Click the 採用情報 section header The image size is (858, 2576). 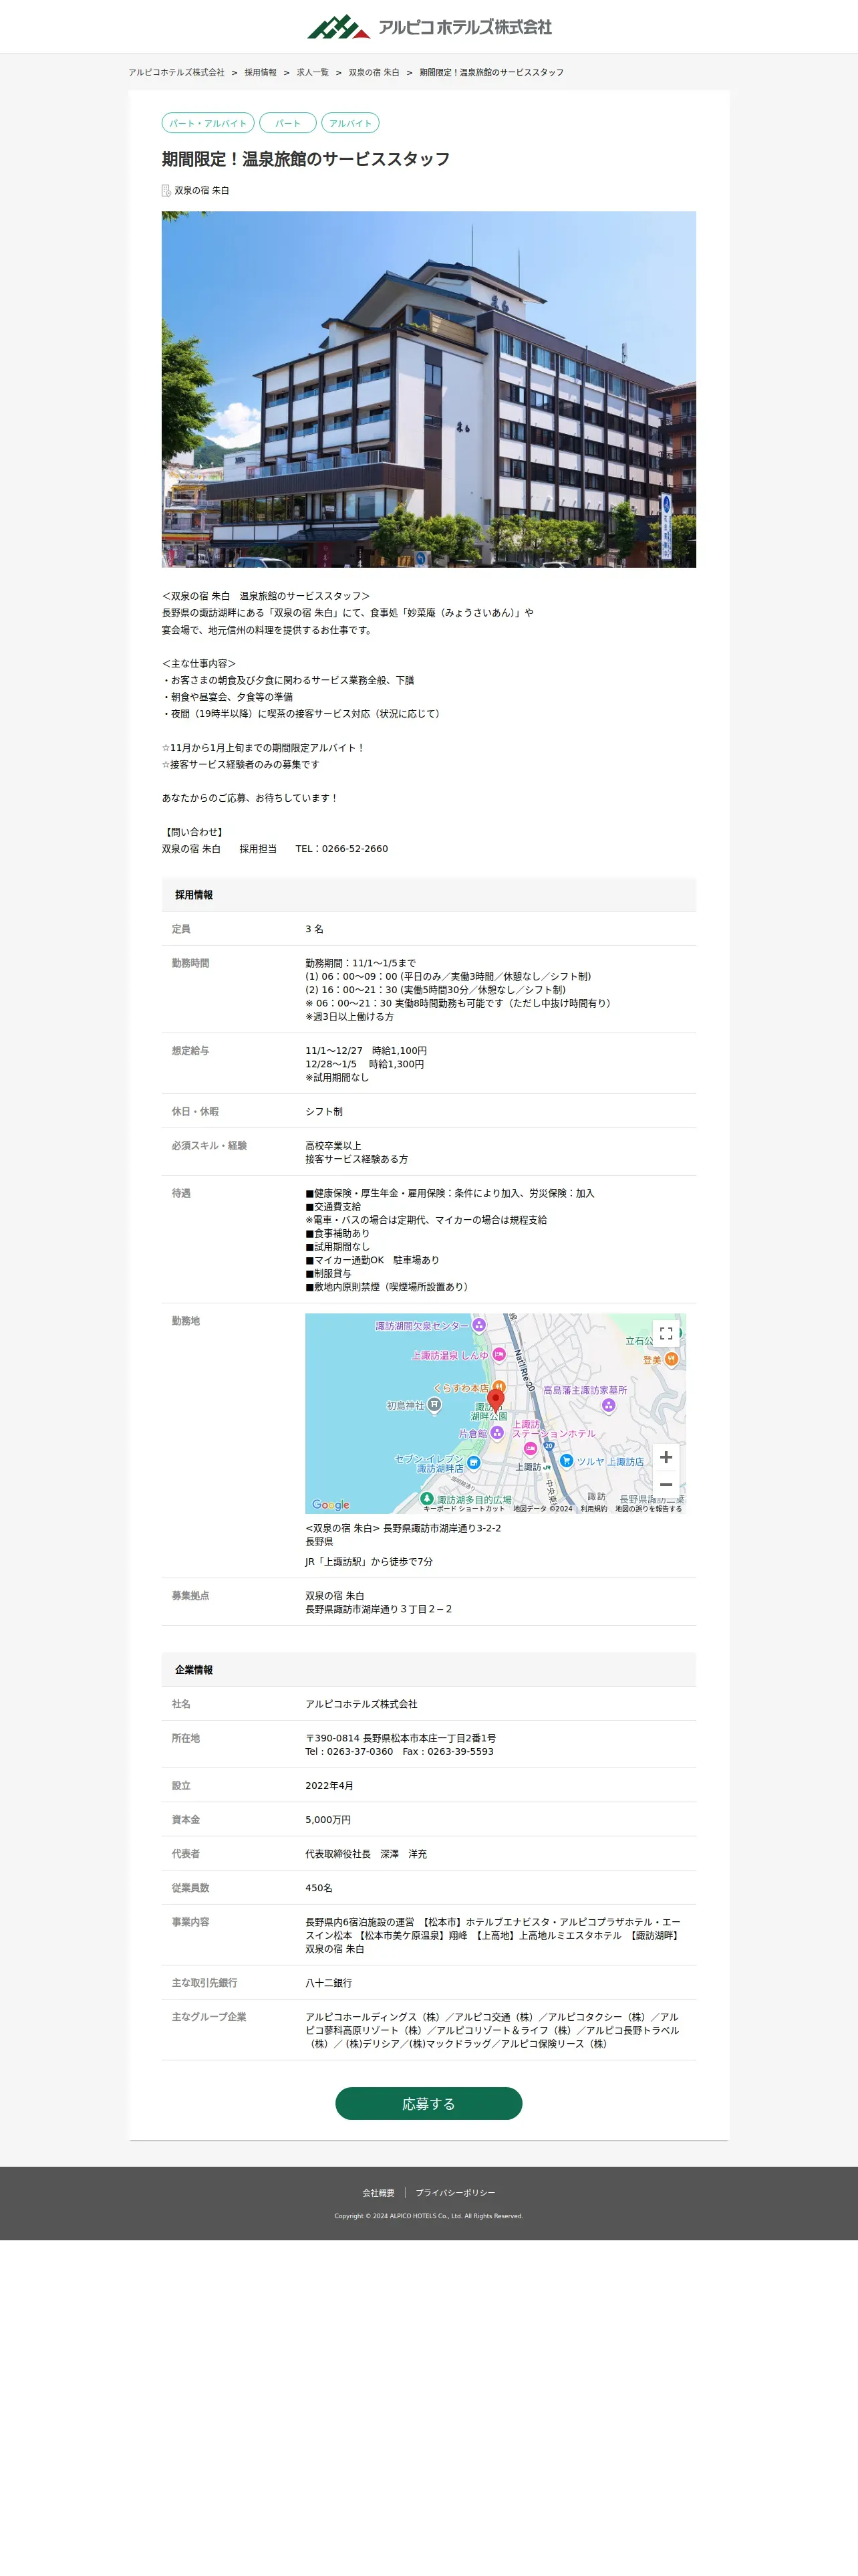pyautogui.click(x=428, y=895)
